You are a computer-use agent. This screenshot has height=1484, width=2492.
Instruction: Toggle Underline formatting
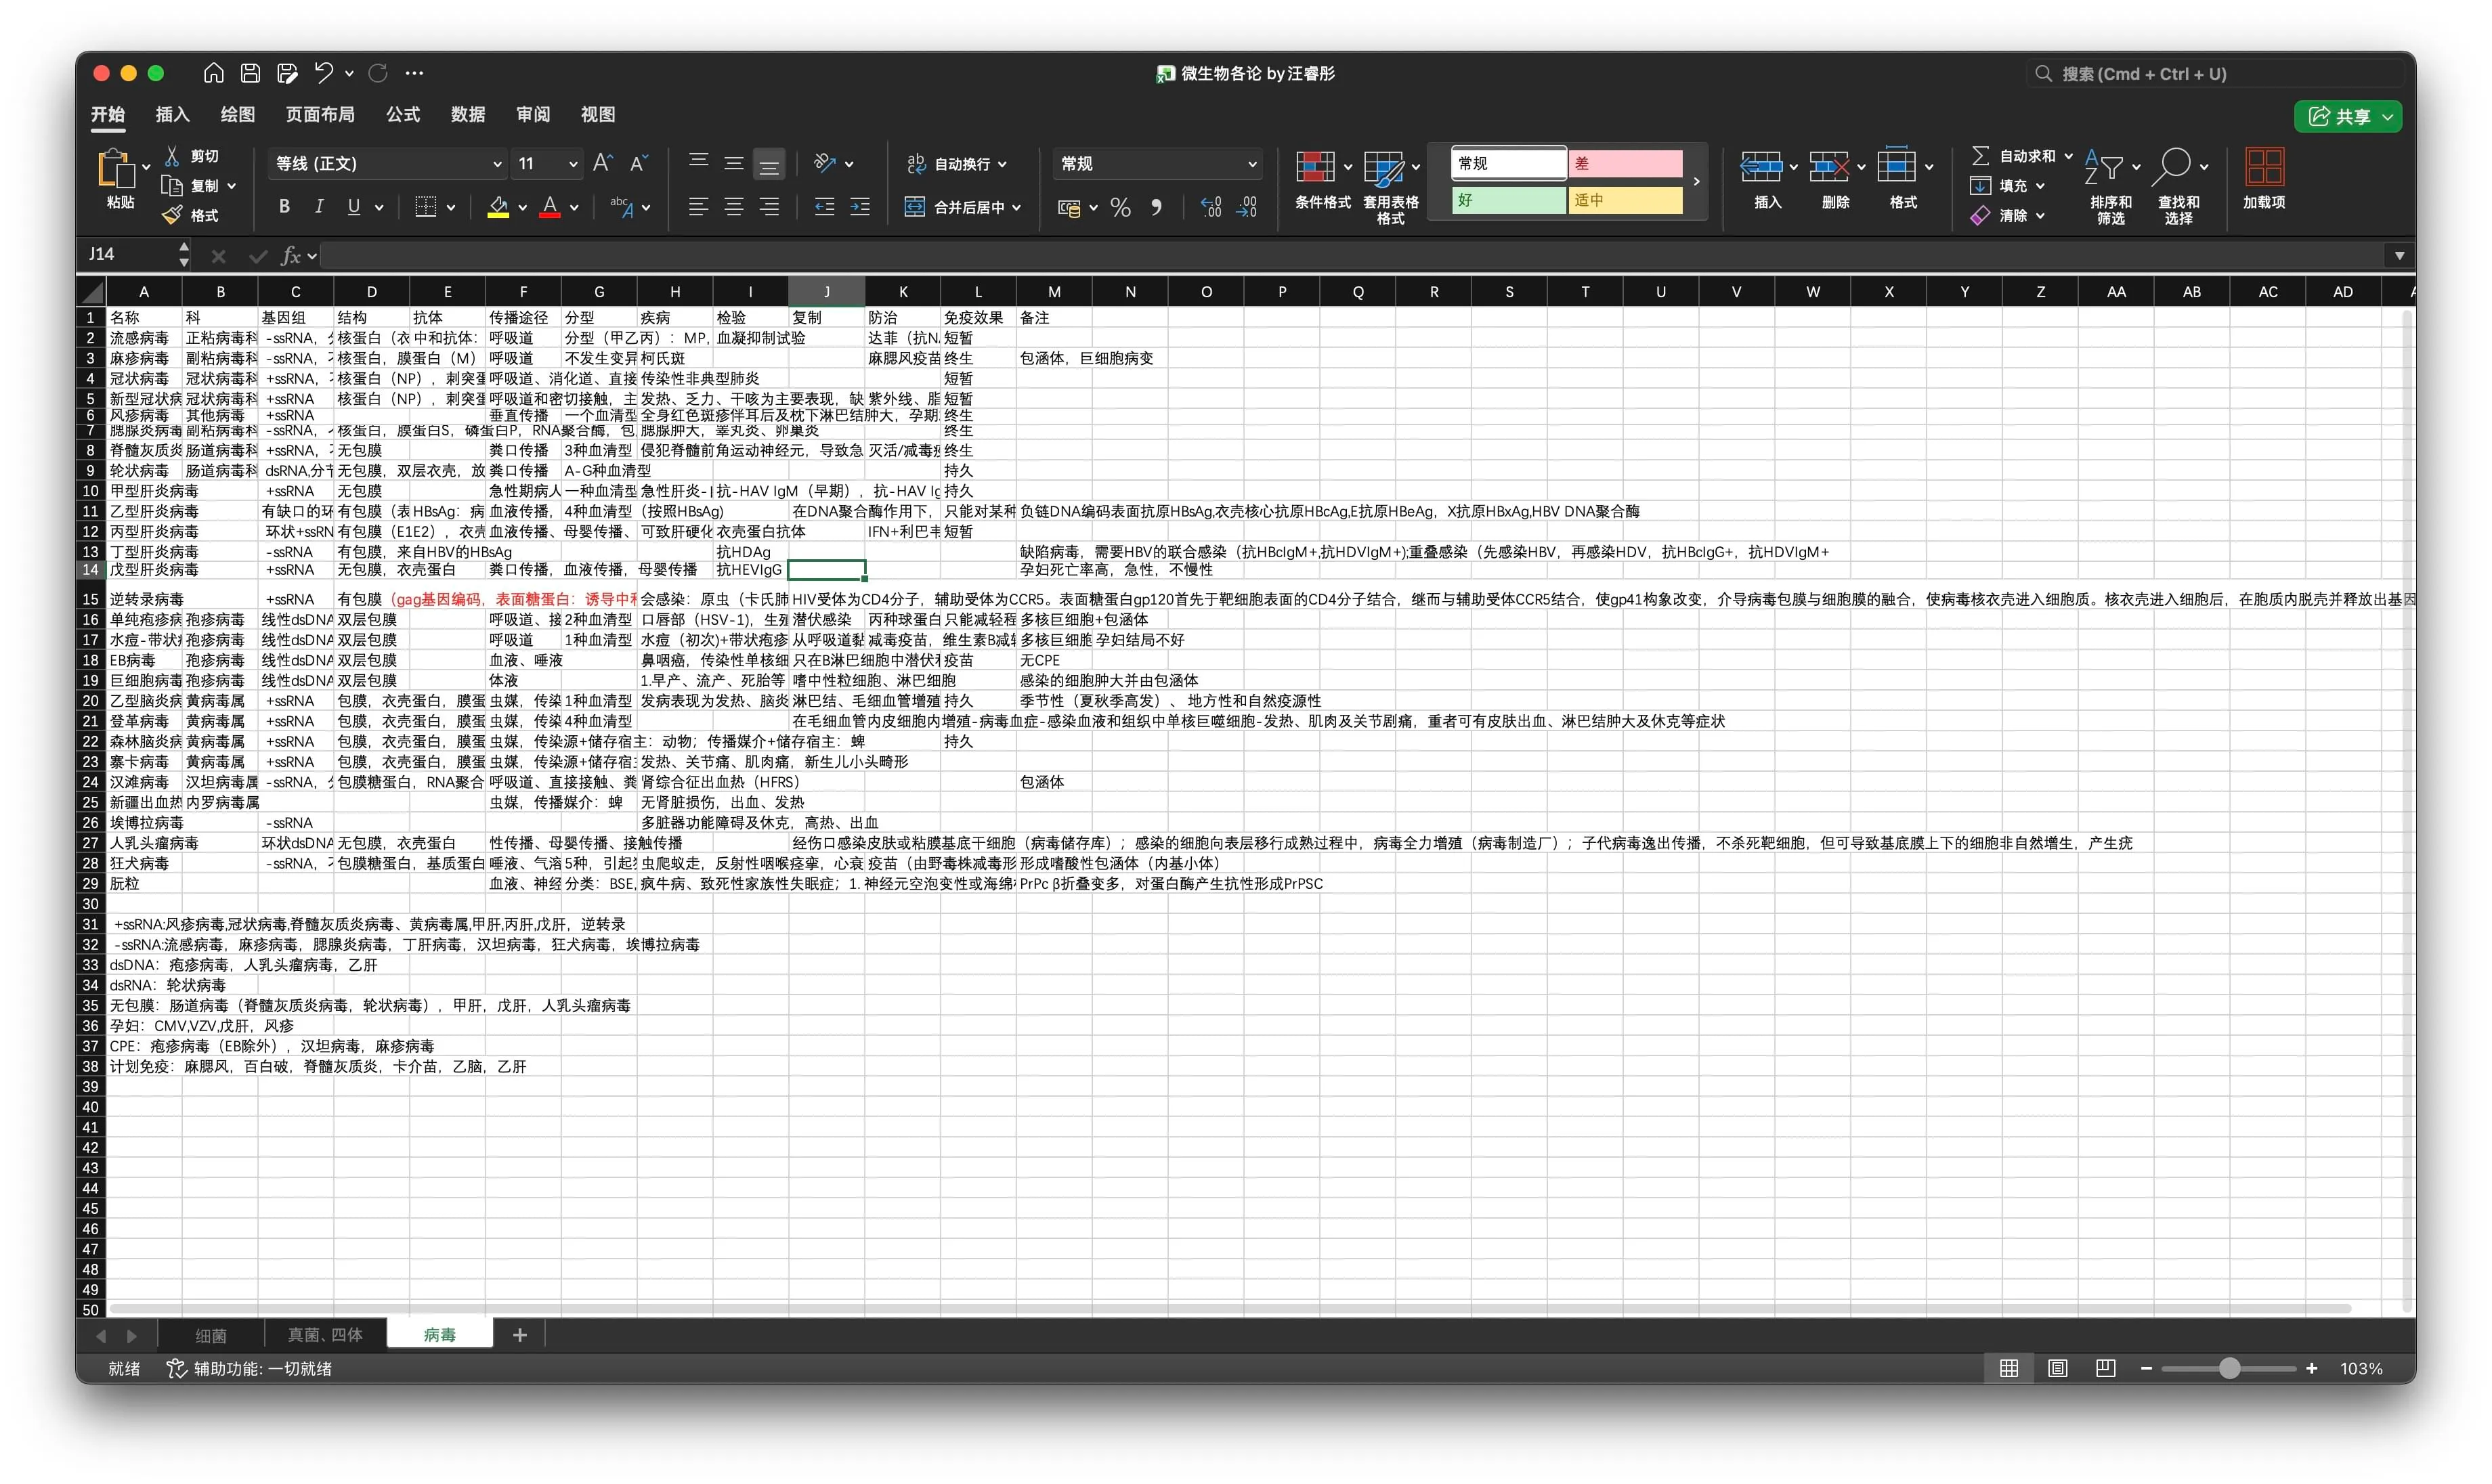point(354,207)
